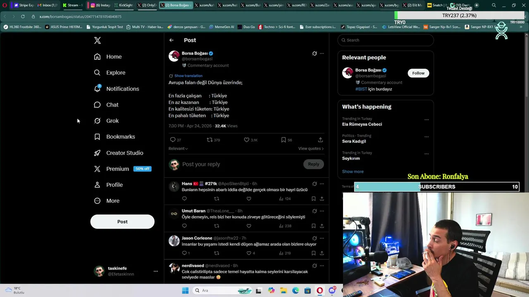Bookmark the main post showing 56 bookmarks

tap(284, 140)
